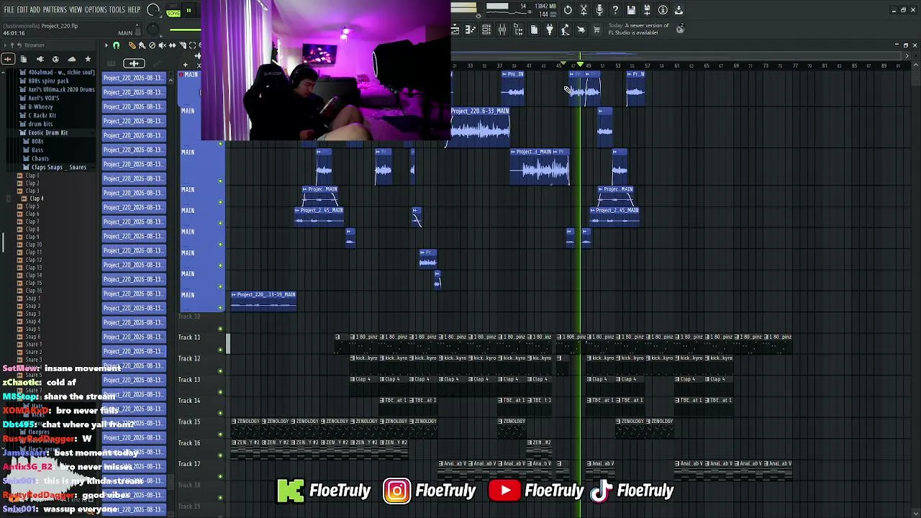Viewport: 921px width, 518px height.
Task: Open the OPTIONS menu
Action: point(96,10)
